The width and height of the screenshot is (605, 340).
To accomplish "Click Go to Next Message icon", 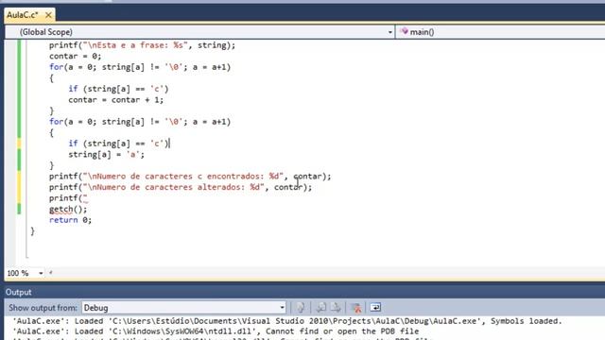I will (337, 308).
